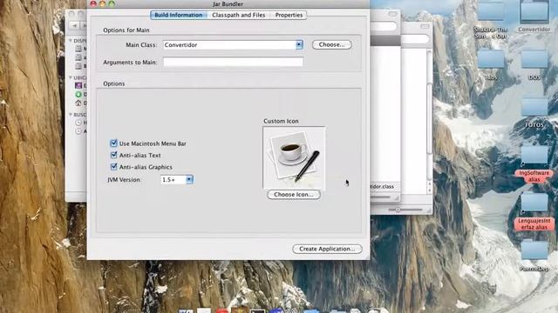558x313 pixels.
Task: Select the Shakira folder on the desktop
Action: tap(491, 12)
